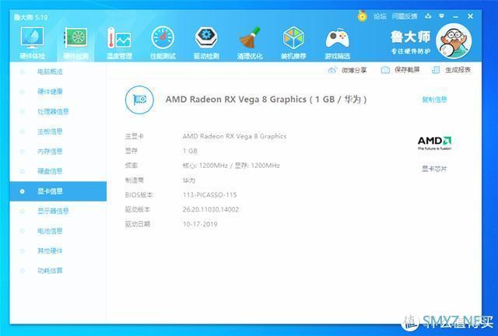Share via 微博分享
This screenshot has height=336, width=498.
[x=348, y=70]
